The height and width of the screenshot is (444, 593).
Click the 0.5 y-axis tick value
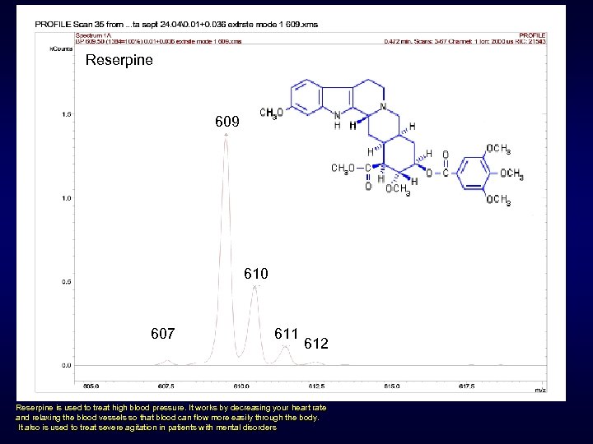67,282
